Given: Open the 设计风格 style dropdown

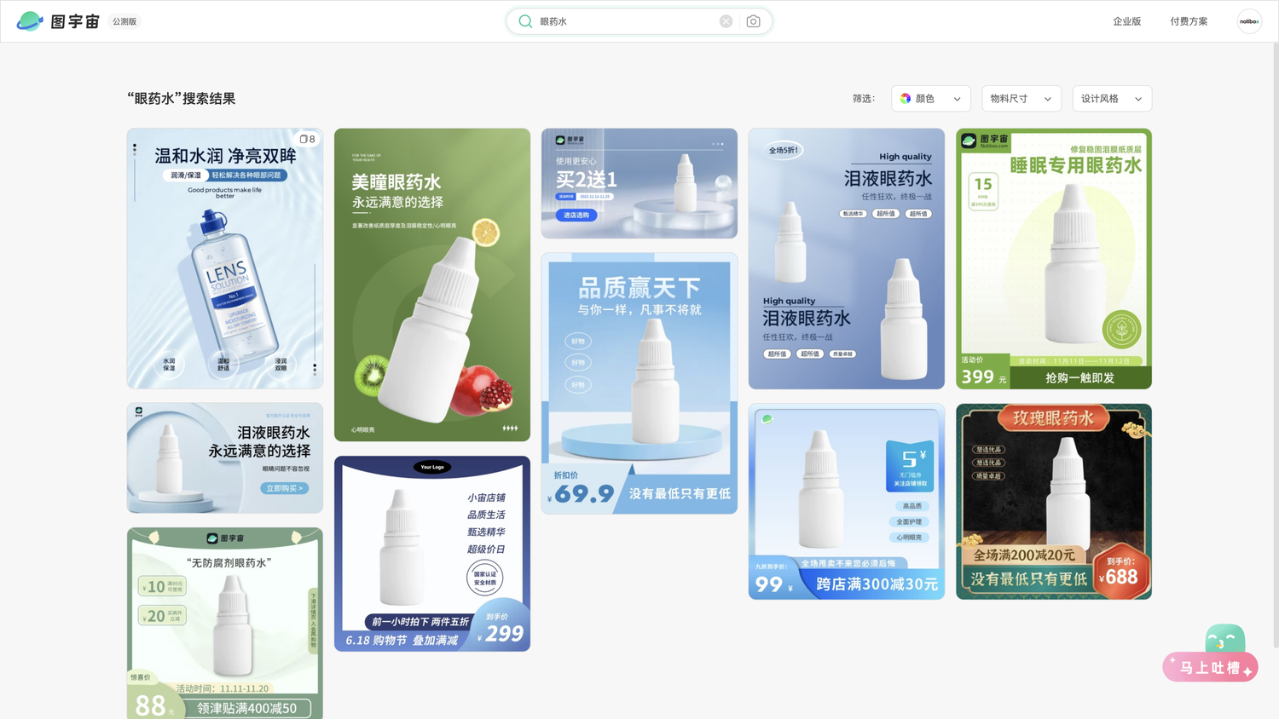Looking at the screenshot, I should coord(1112,99).
